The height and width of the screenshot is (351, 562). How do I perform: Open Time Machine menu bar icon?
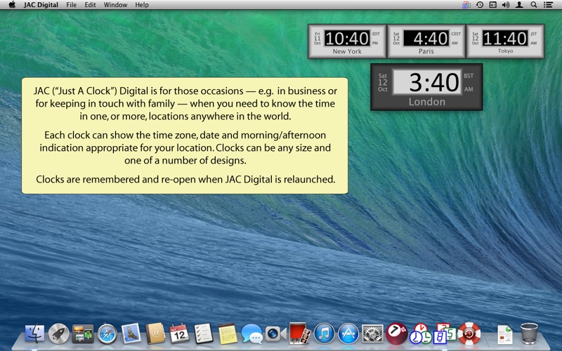480,5
